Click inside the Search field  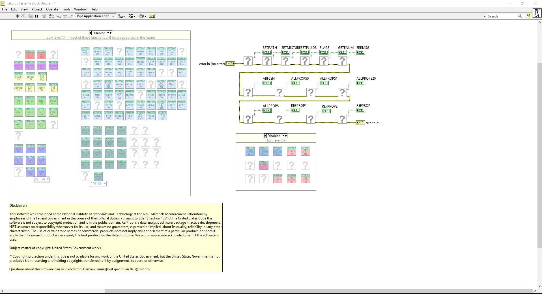tap(502, 16)
